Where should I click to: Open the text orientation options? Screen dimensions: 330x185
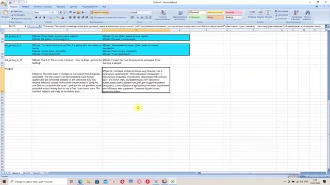tap(84, 12)
